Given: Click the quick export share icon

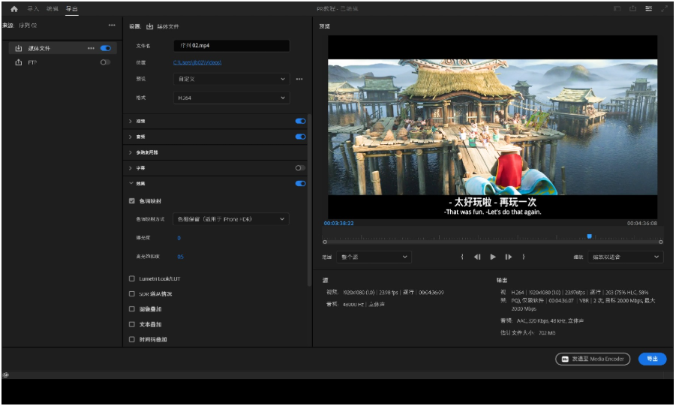Looking at the screenshot, I should point(632,8).
